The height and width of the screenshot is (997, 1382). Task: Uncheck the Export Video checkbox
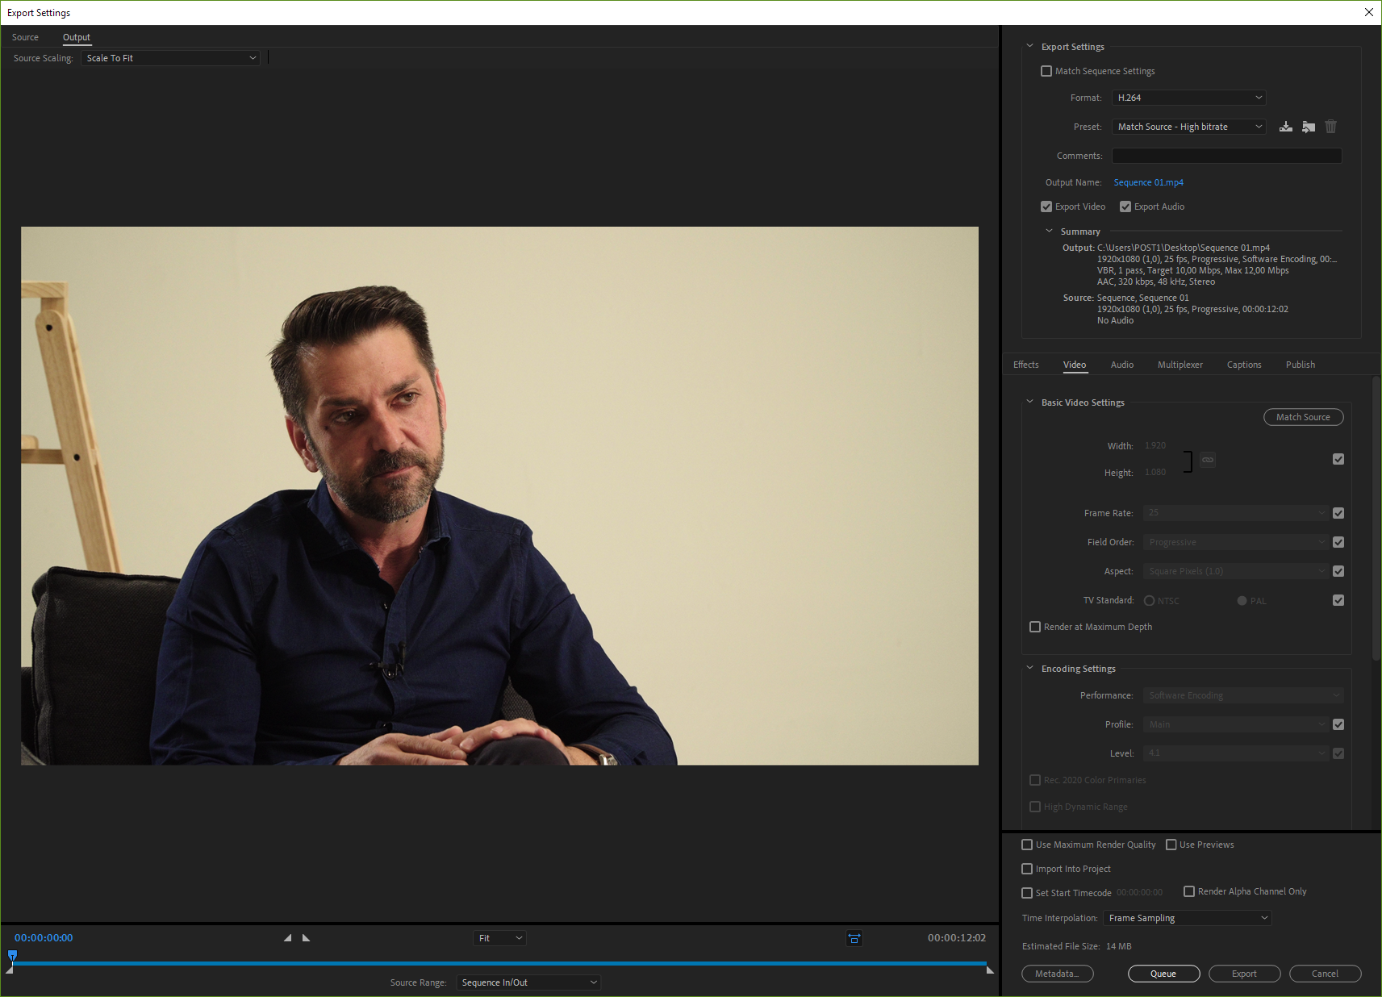tap(1046, 206)
